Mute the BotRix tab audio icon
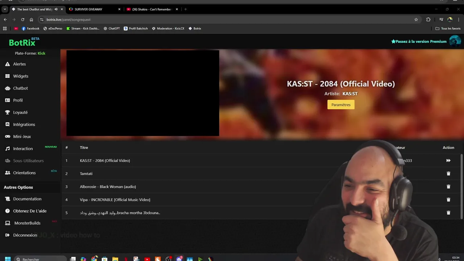The image size is (464, 261). coord(56,9)
